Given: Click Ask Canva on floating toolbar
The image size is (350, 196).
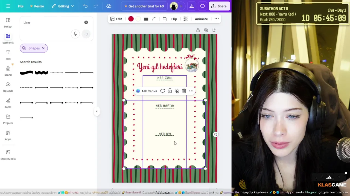Looking at the screenshot, I should (x=147, y=91).
